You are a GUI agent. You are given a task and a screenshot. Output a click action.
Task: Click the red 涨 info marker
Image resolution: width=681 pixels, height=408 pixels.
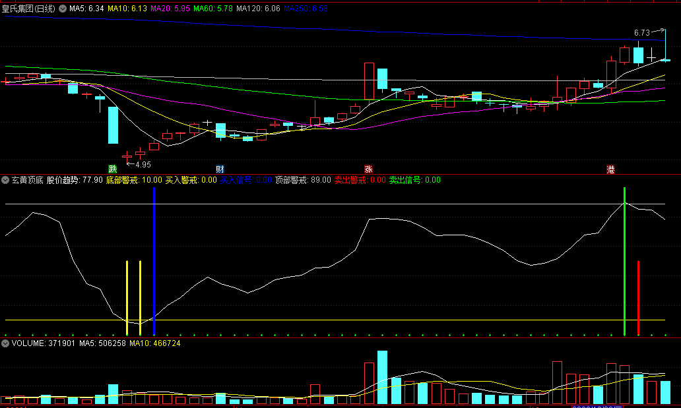pos(368,169)
